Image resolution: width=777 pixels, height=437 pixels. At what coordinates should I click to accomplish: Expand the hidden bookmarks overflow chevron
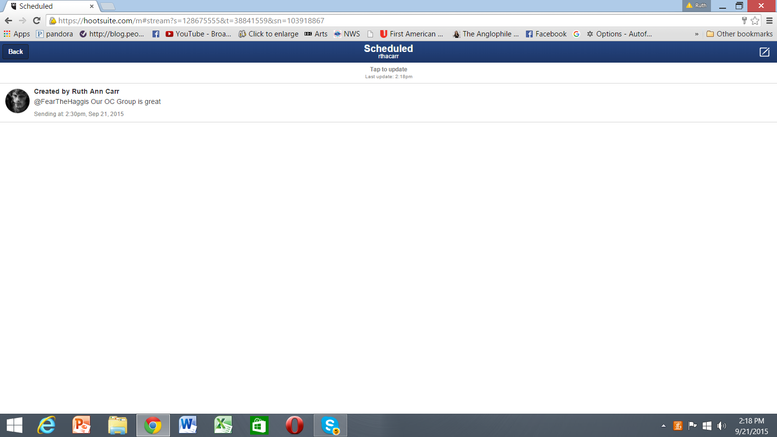click(x=696, y=34)
